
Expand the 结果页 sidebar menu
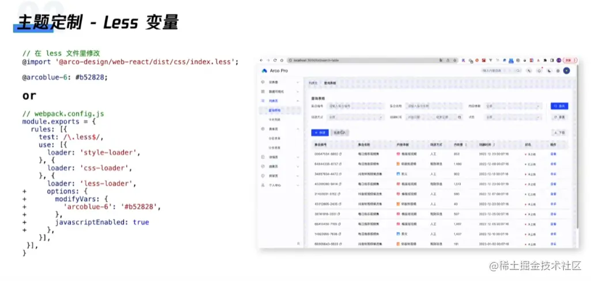[280, 166]
